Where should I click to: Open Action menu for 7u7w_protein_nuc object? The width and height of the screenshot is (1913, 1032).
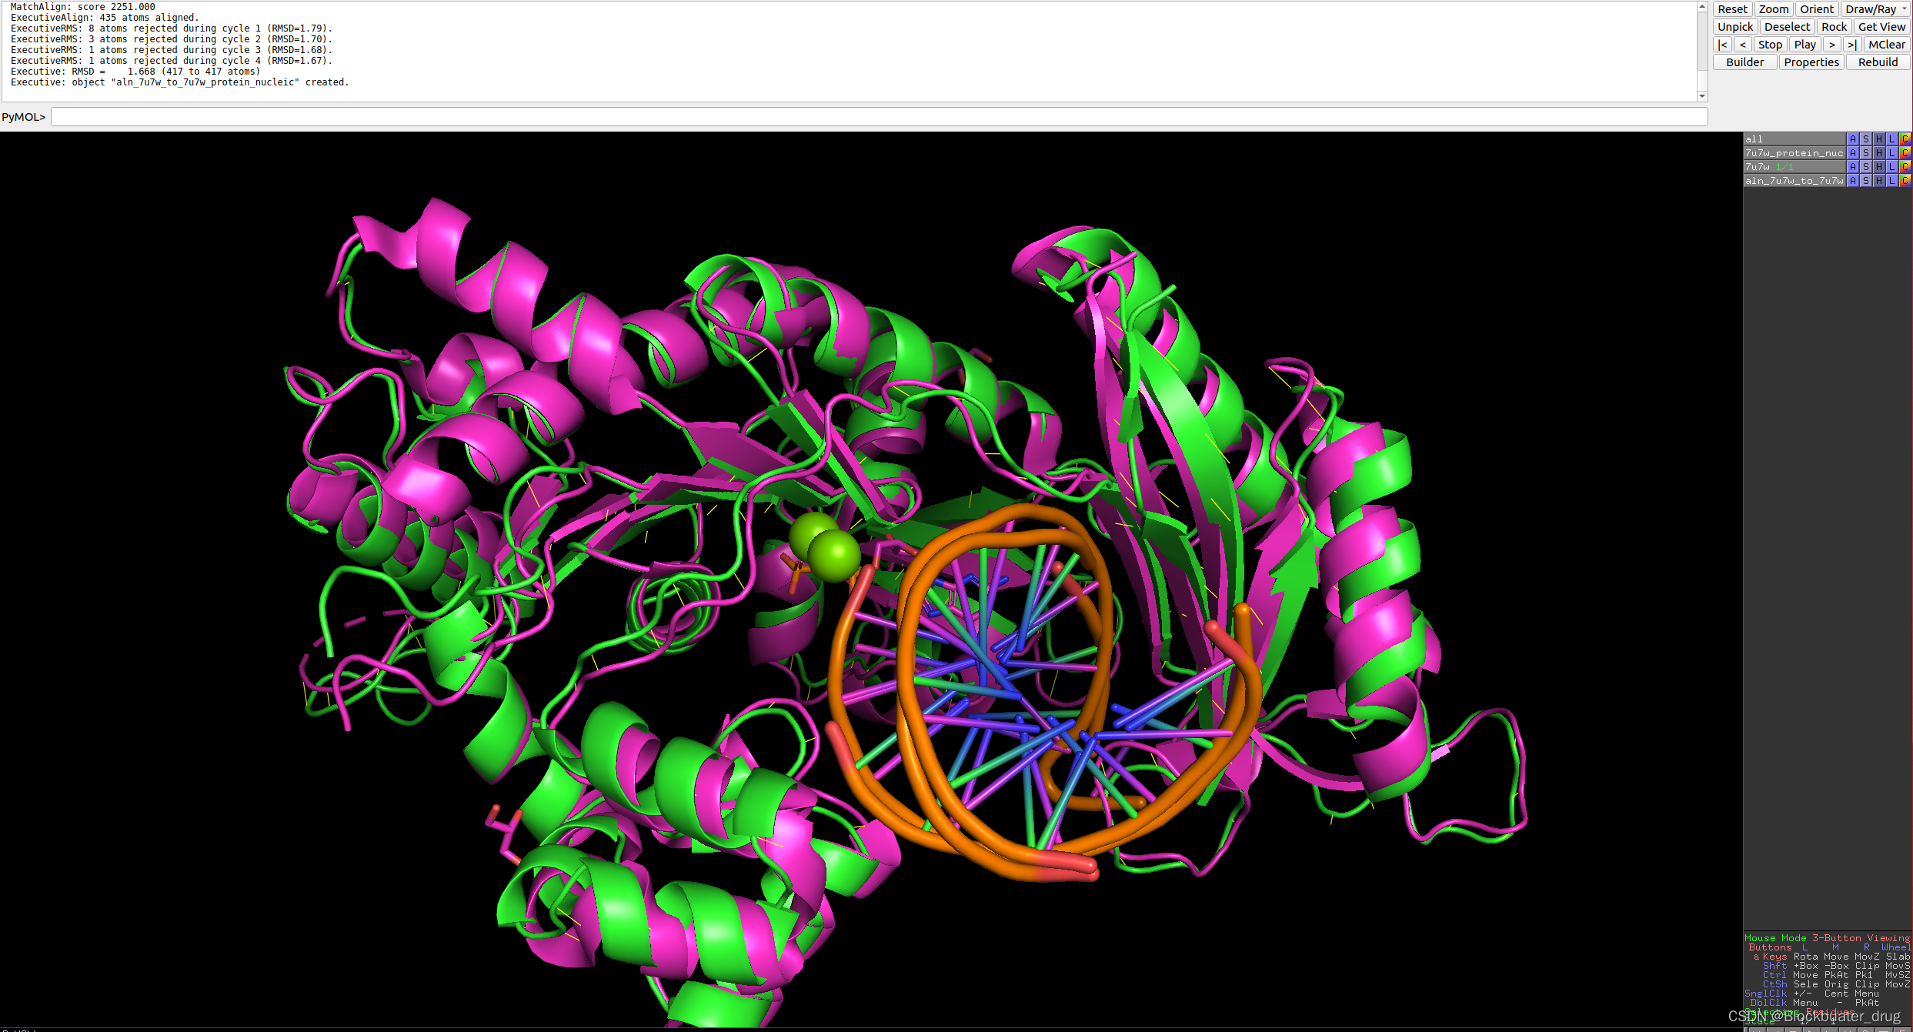(x=1853, y=153)
